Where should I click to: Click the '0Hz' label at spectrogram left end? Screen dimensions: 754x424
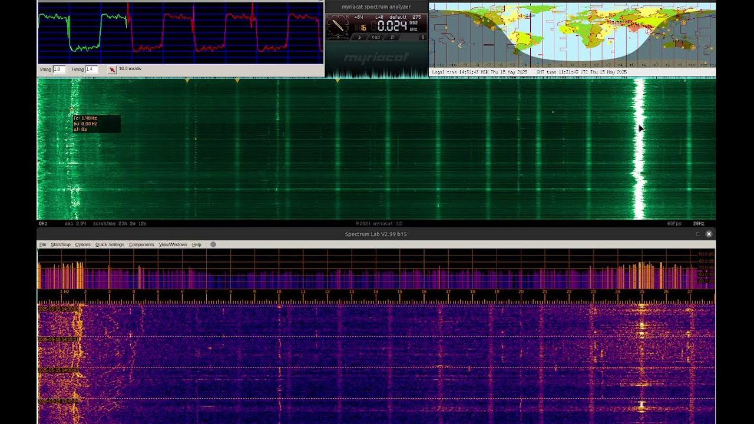[43, 224]
